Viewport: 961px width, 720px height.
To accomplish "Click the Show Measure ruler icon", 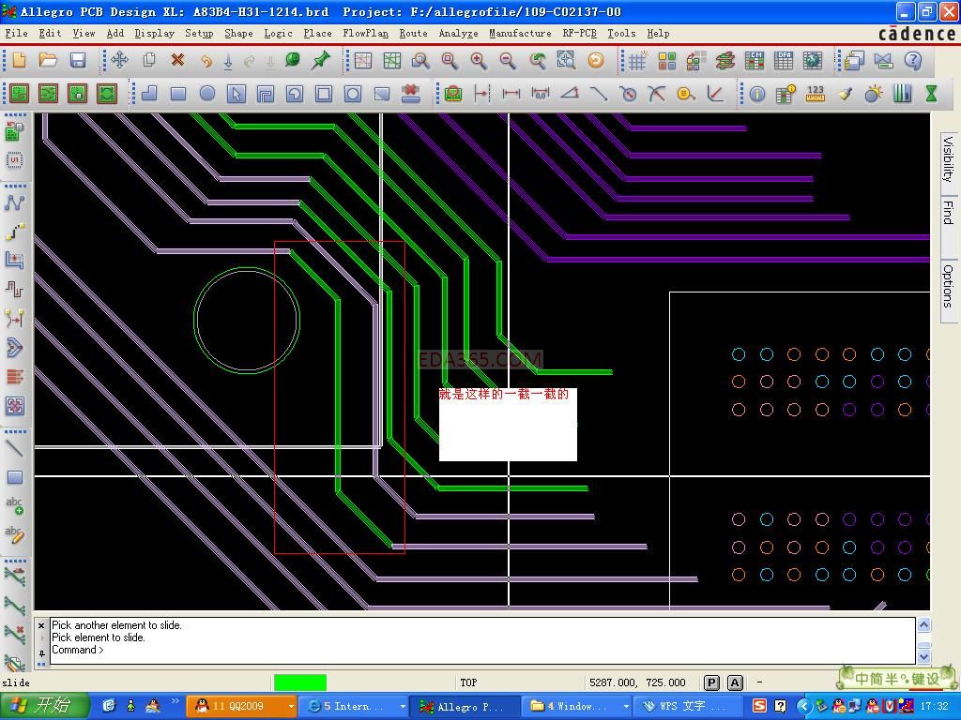I will [815, 94].
